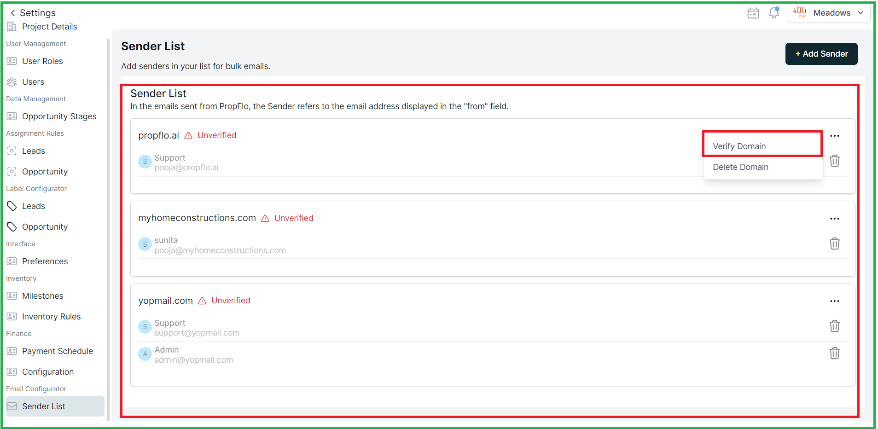Click the pooja@myhomeconstructions.com email address

tap(220, 250)
